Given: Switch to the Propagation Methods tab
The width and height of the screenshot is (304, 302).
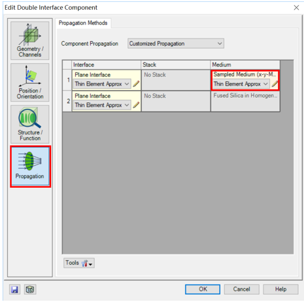Looking at the screenshot, I should tap(83, 23).
